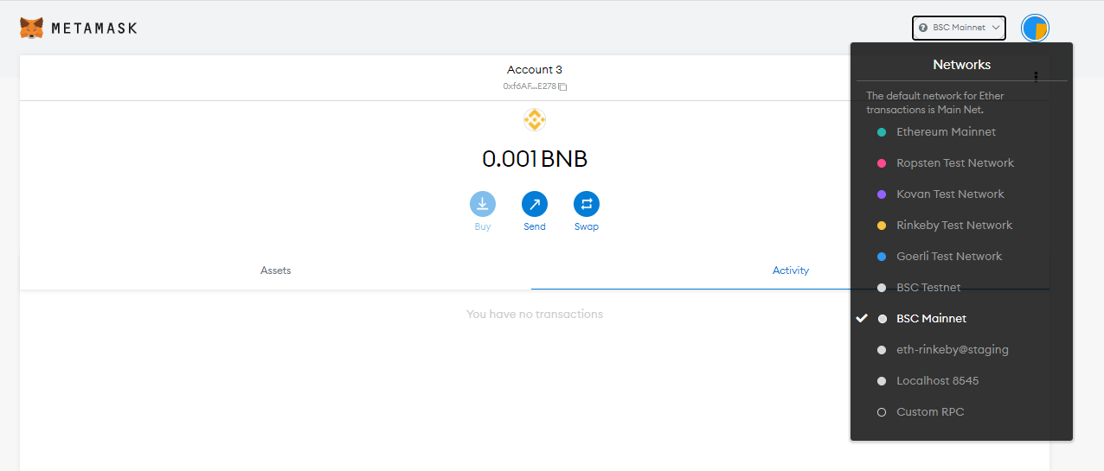Copy the account address 0xf6AF...E278
The width and height of the screenshot is (1104, 471).
(x=535, y=86)
